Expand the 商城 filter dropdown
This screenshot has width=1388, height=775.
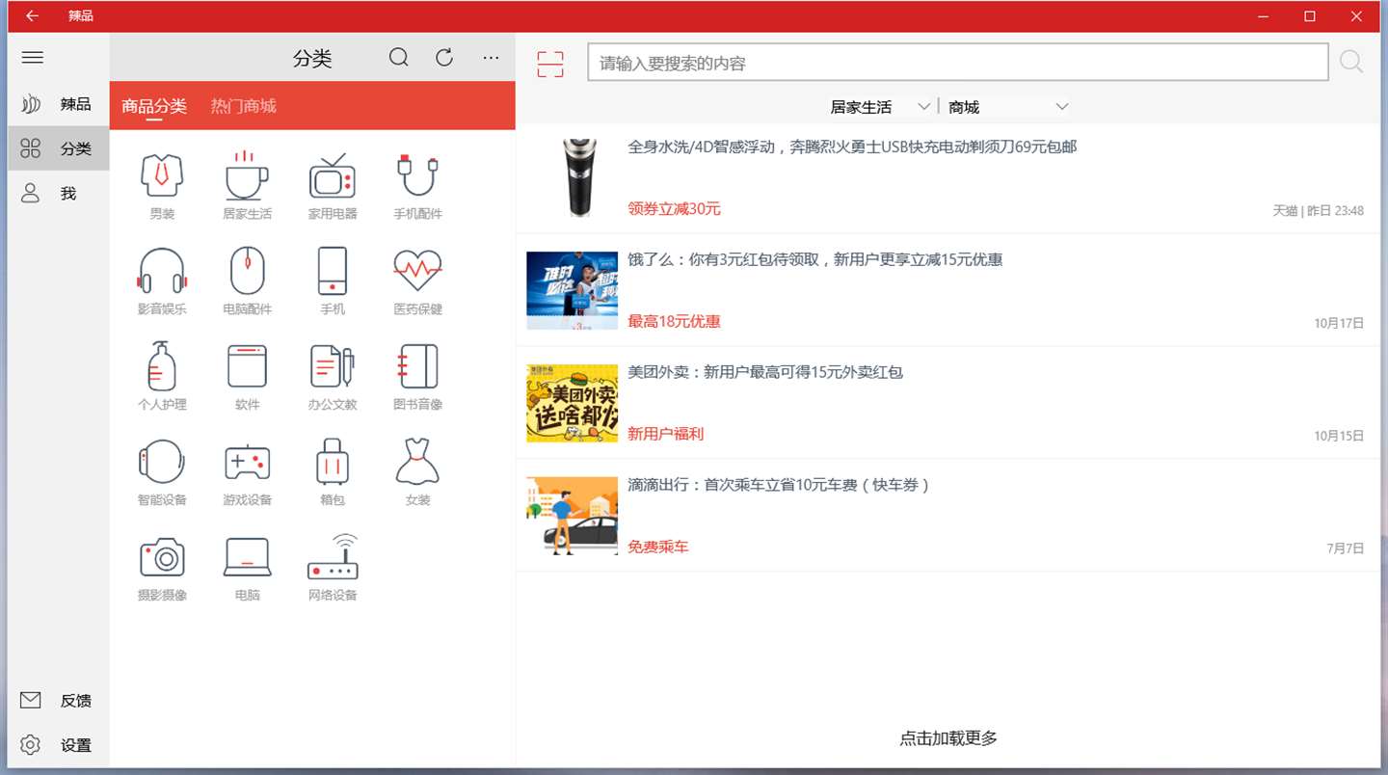pyautogui.click(x=1009, y=107)
